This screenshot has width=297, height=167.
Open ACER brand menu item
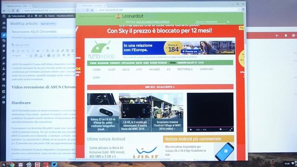point(111,70)
